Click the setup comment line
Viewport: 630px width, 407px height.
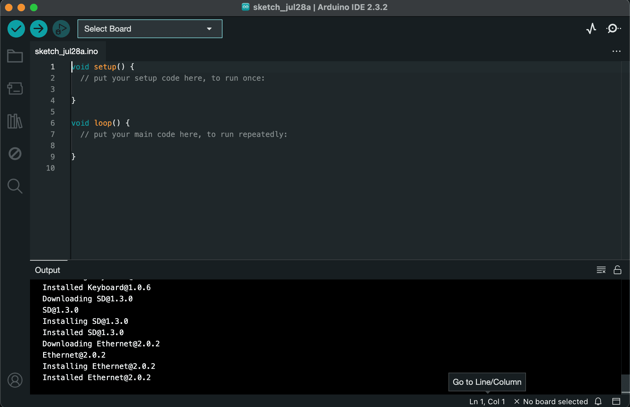[x=172, y=78]
